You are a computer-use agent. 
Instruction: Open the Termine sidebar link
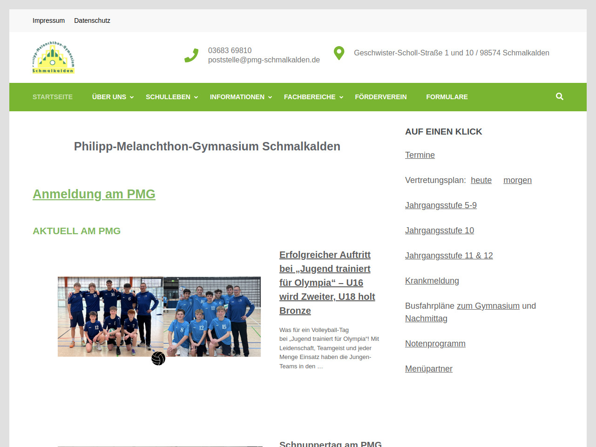[420, 155]
